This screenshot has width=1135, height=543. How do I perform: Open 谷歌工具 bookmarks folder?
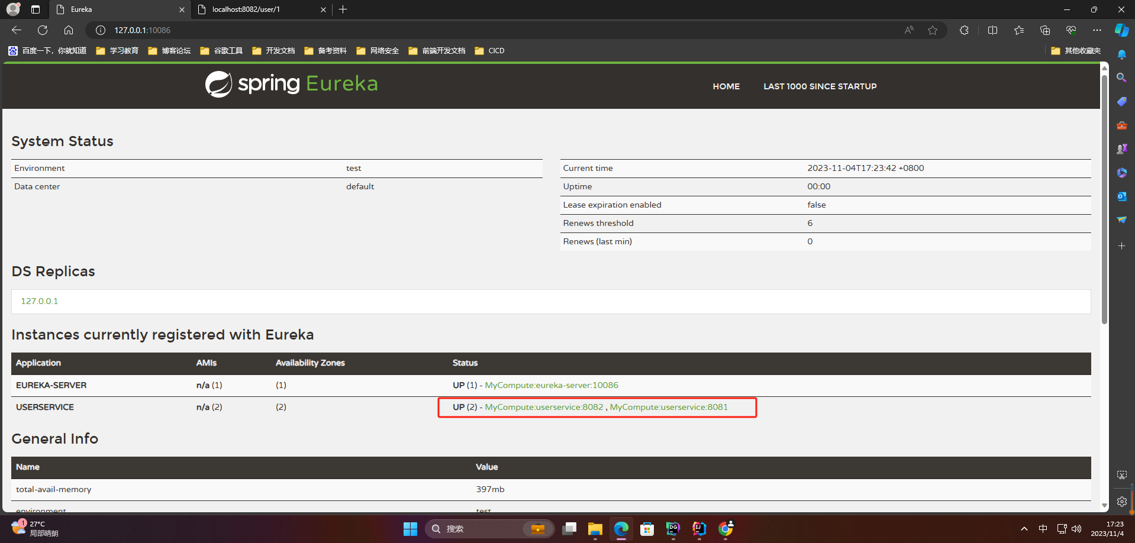coord(221,51)
